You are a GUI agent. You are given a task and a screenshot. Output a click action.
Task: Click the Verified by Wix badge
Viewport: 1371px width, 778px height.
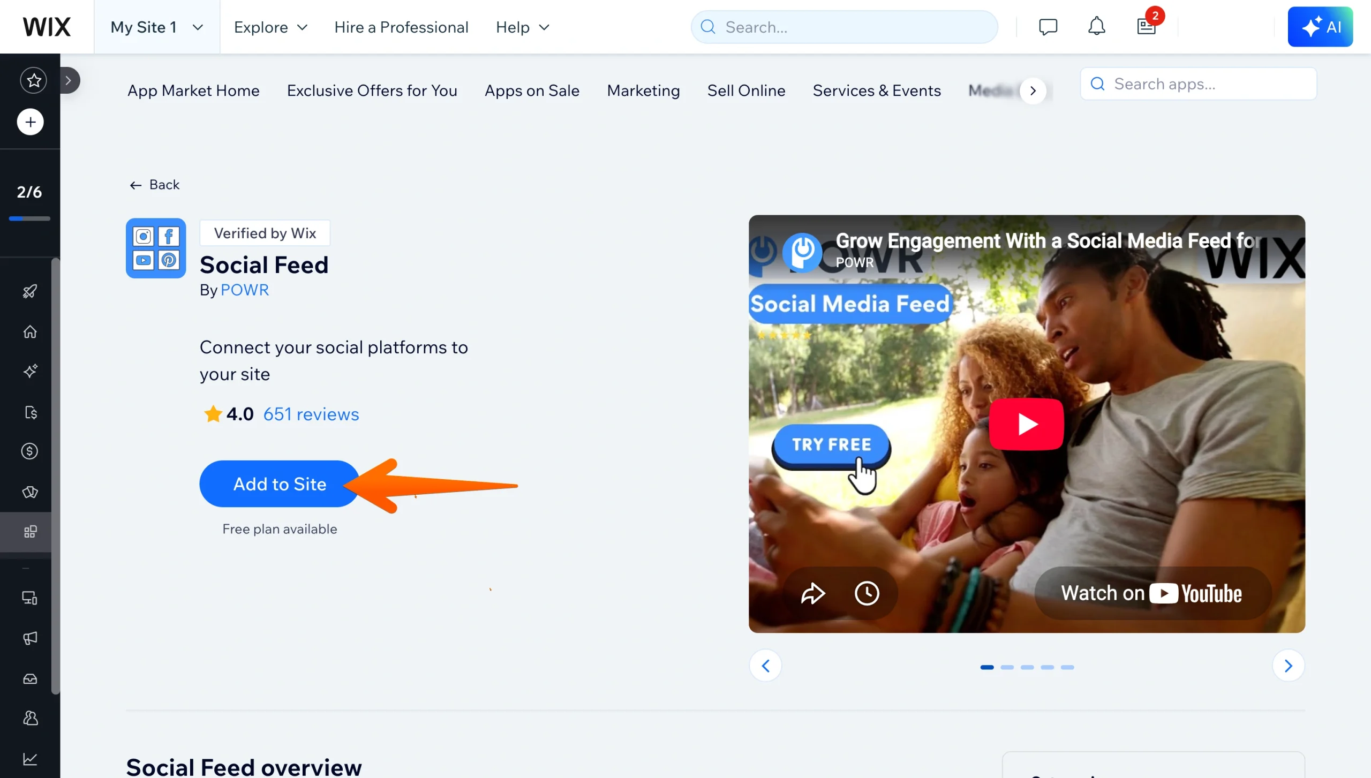[x=265, y=233]
